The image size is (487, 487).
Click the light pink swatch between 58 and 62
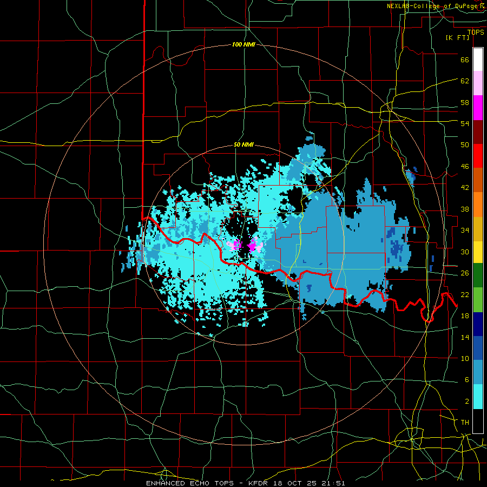click(478, 83)
